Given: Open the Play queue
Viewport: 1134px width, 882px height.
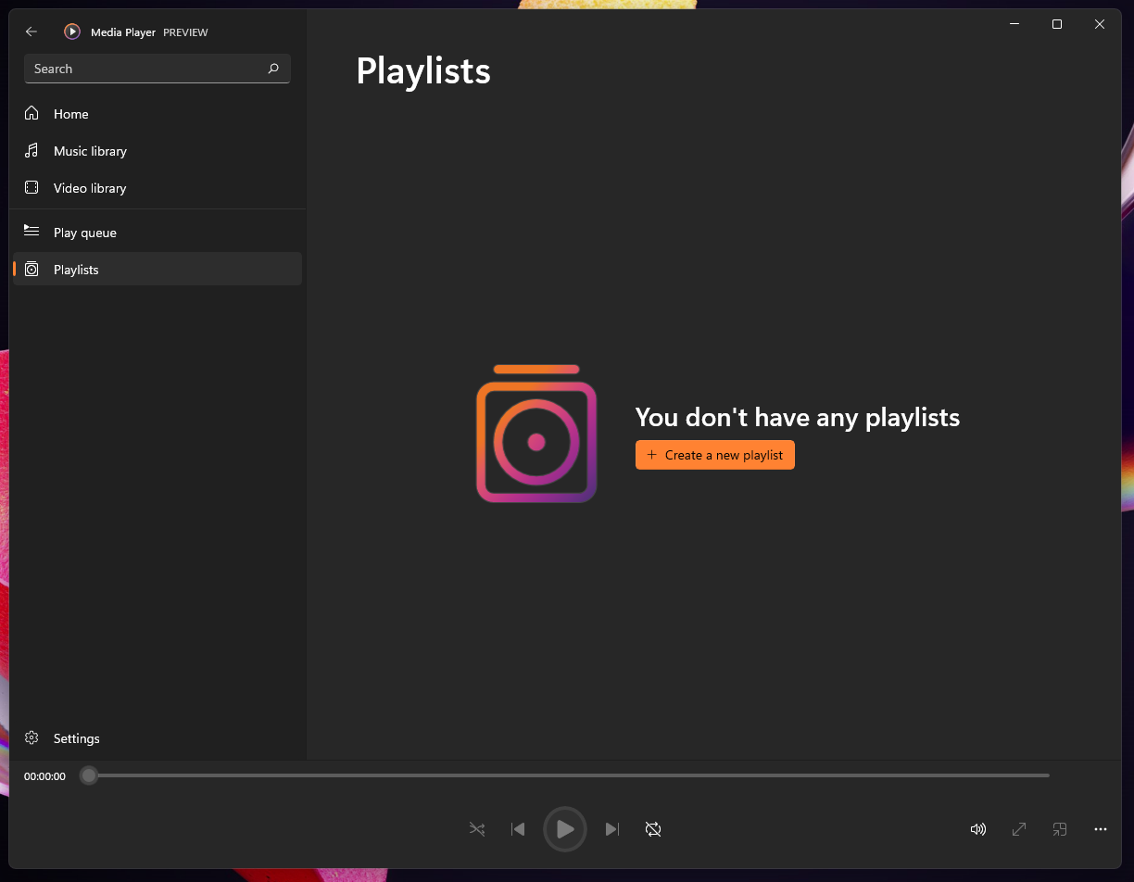Looking at the screenshot, I should (x=157, y=233).
